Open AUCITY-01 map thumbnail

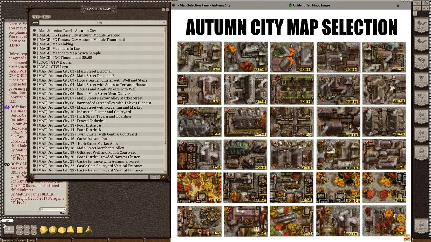click(199, 56)
